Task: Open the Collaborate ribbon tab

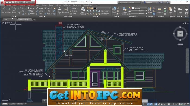Action: [x=67, y=5]
